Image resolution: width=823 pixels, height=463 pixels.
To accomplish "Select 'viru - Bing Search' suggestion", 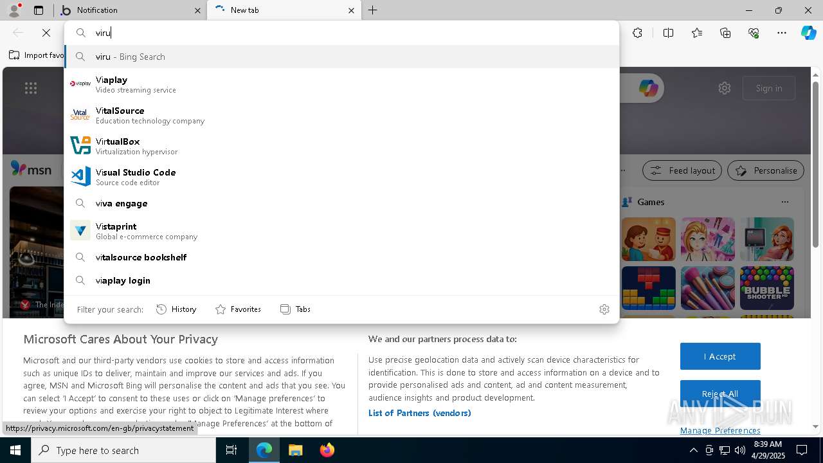I will (x=341, y=57).
